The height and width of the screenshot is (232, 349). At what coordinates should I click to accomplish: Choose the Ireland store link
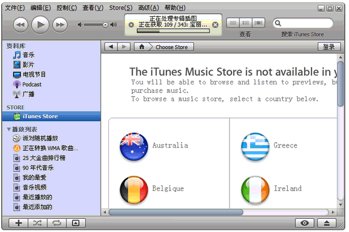click(x=288, y=188)
